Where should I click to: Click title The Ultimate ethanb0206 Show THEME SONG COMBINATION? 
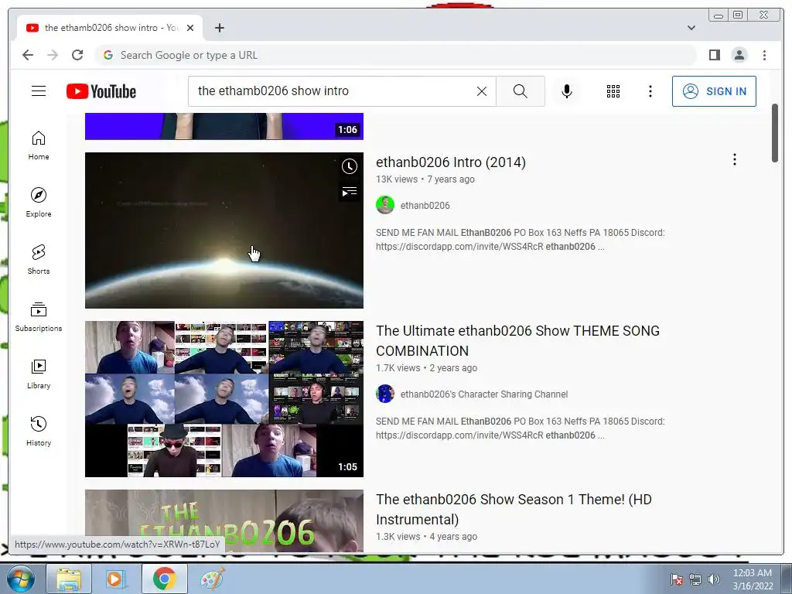click(x=517, y=341)
